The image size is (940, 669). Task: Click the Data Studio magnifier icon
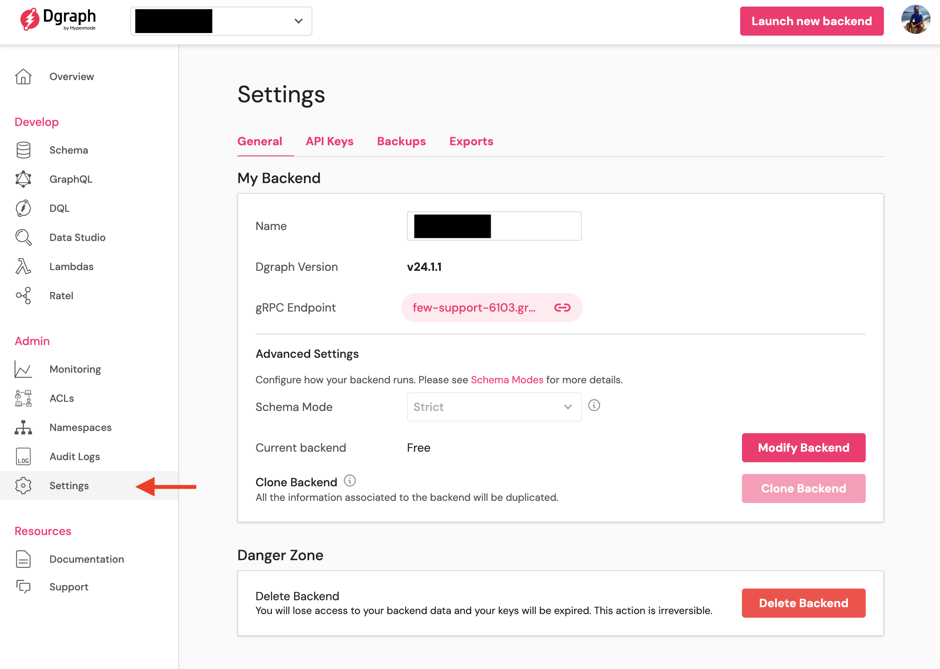23,237
